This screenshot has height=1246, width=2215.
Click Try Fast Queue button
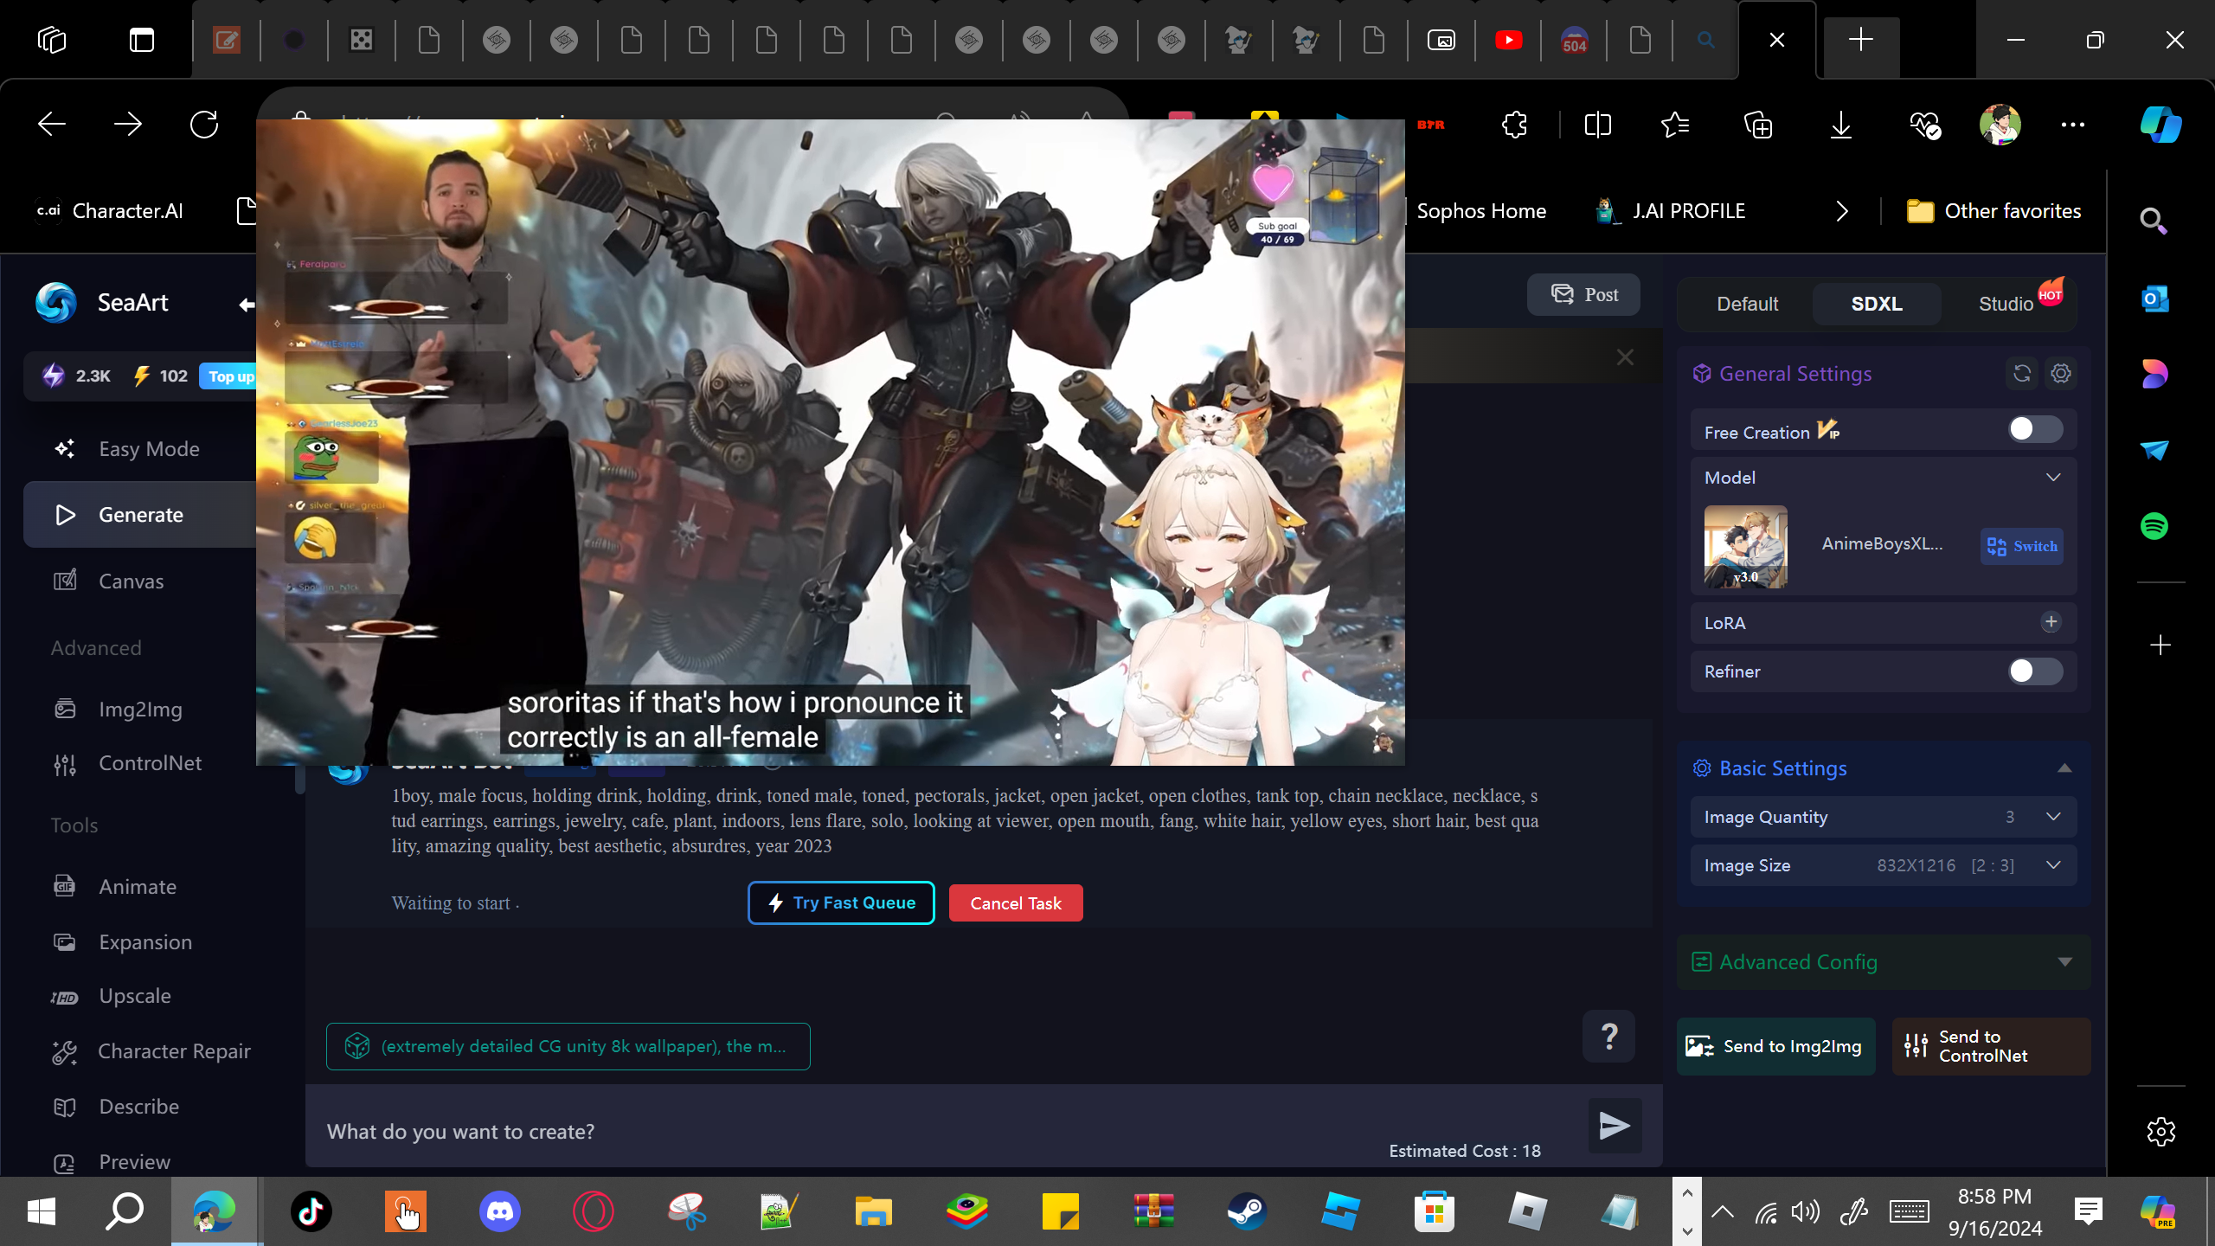(841, 903)
